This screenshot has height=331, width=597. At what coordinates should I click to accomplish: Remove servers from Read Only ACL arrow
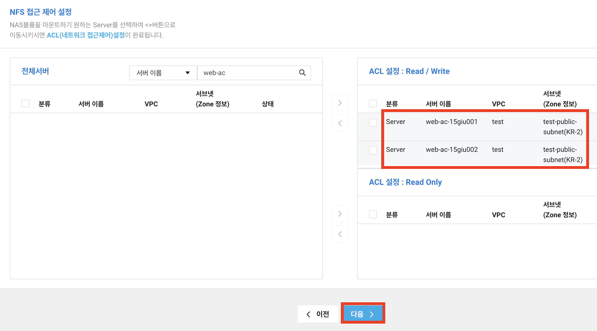coord(340,234)
